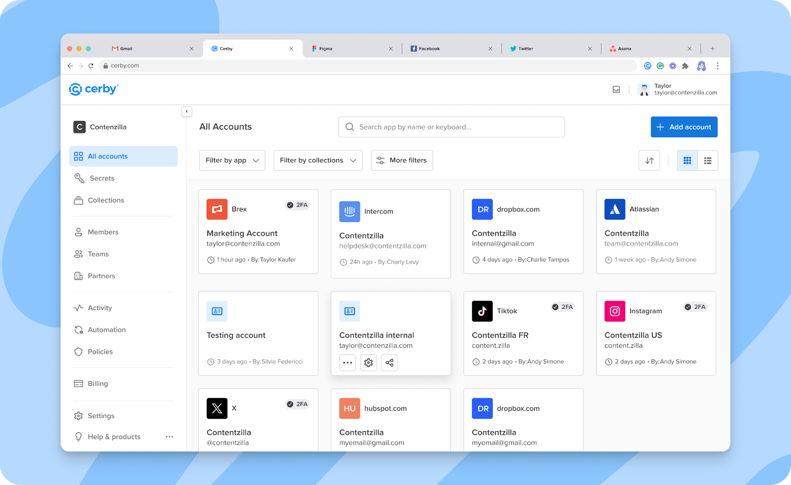791x485 pixels.
Task: Expand the Filter by collections dropdown
Action: coord(318,161)
